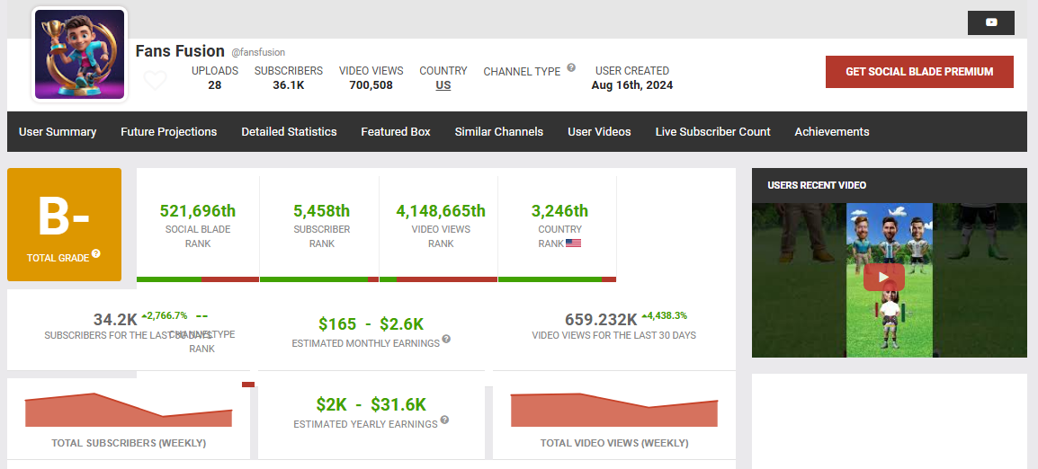
Task: Click the 700,508 video views count
Action: pos(371,85)
